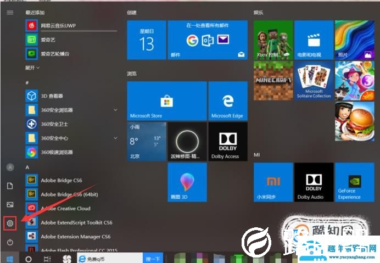This screenshot has width=380, height=263.
Task: Open Xbox 控制台 tile
Action: click(x=273, y=40)
